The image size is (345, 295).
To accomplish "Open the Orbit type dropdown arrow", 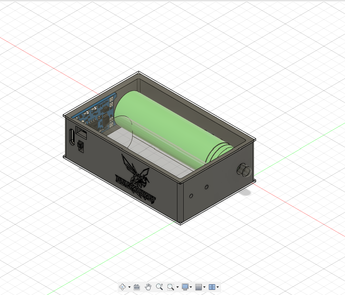I will [129, 287].
